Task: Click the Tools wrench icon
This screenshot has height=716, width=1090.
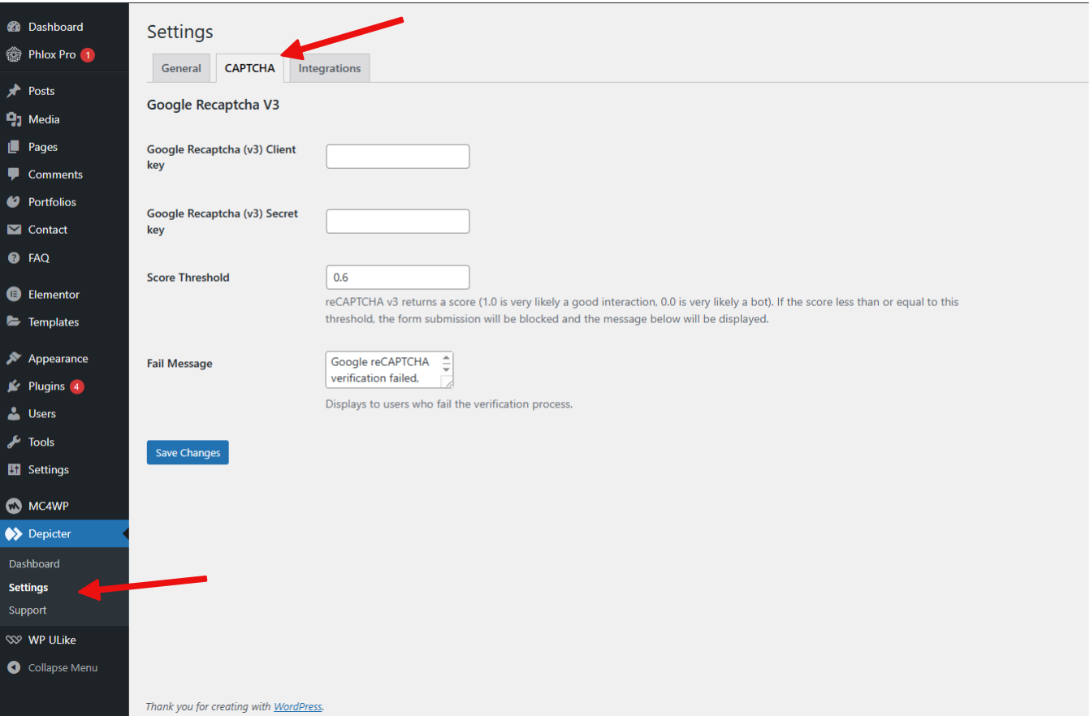Action: click(x=13, y=442)
